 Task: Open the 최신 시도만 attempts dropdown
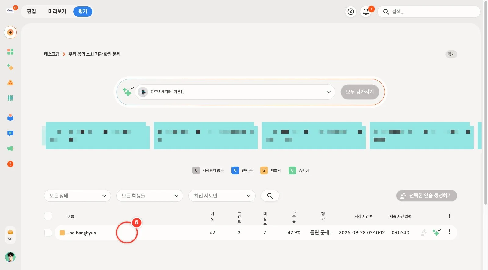(222, 196)
